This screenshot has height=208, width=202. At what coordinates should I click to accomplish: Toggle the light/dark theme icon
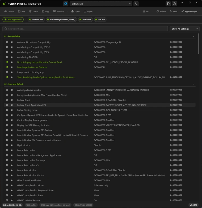click(x=168, y=4)
